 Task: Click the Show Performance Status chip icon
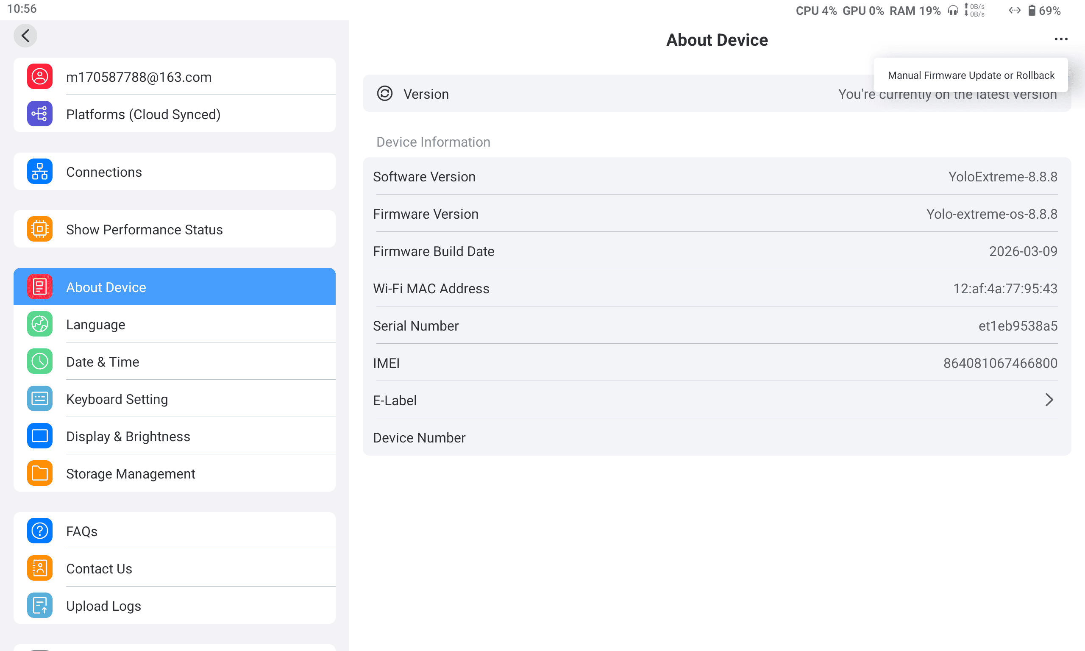pos(39,229)
